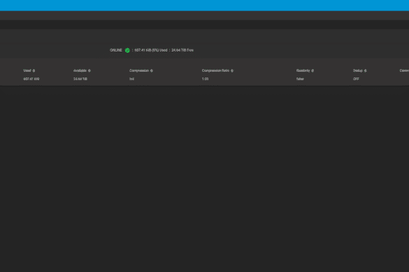Sort by the Compression Ratio column header
The height and width of the screenshot is (272, 409).
pyautogui.click(x=215, y=70)
